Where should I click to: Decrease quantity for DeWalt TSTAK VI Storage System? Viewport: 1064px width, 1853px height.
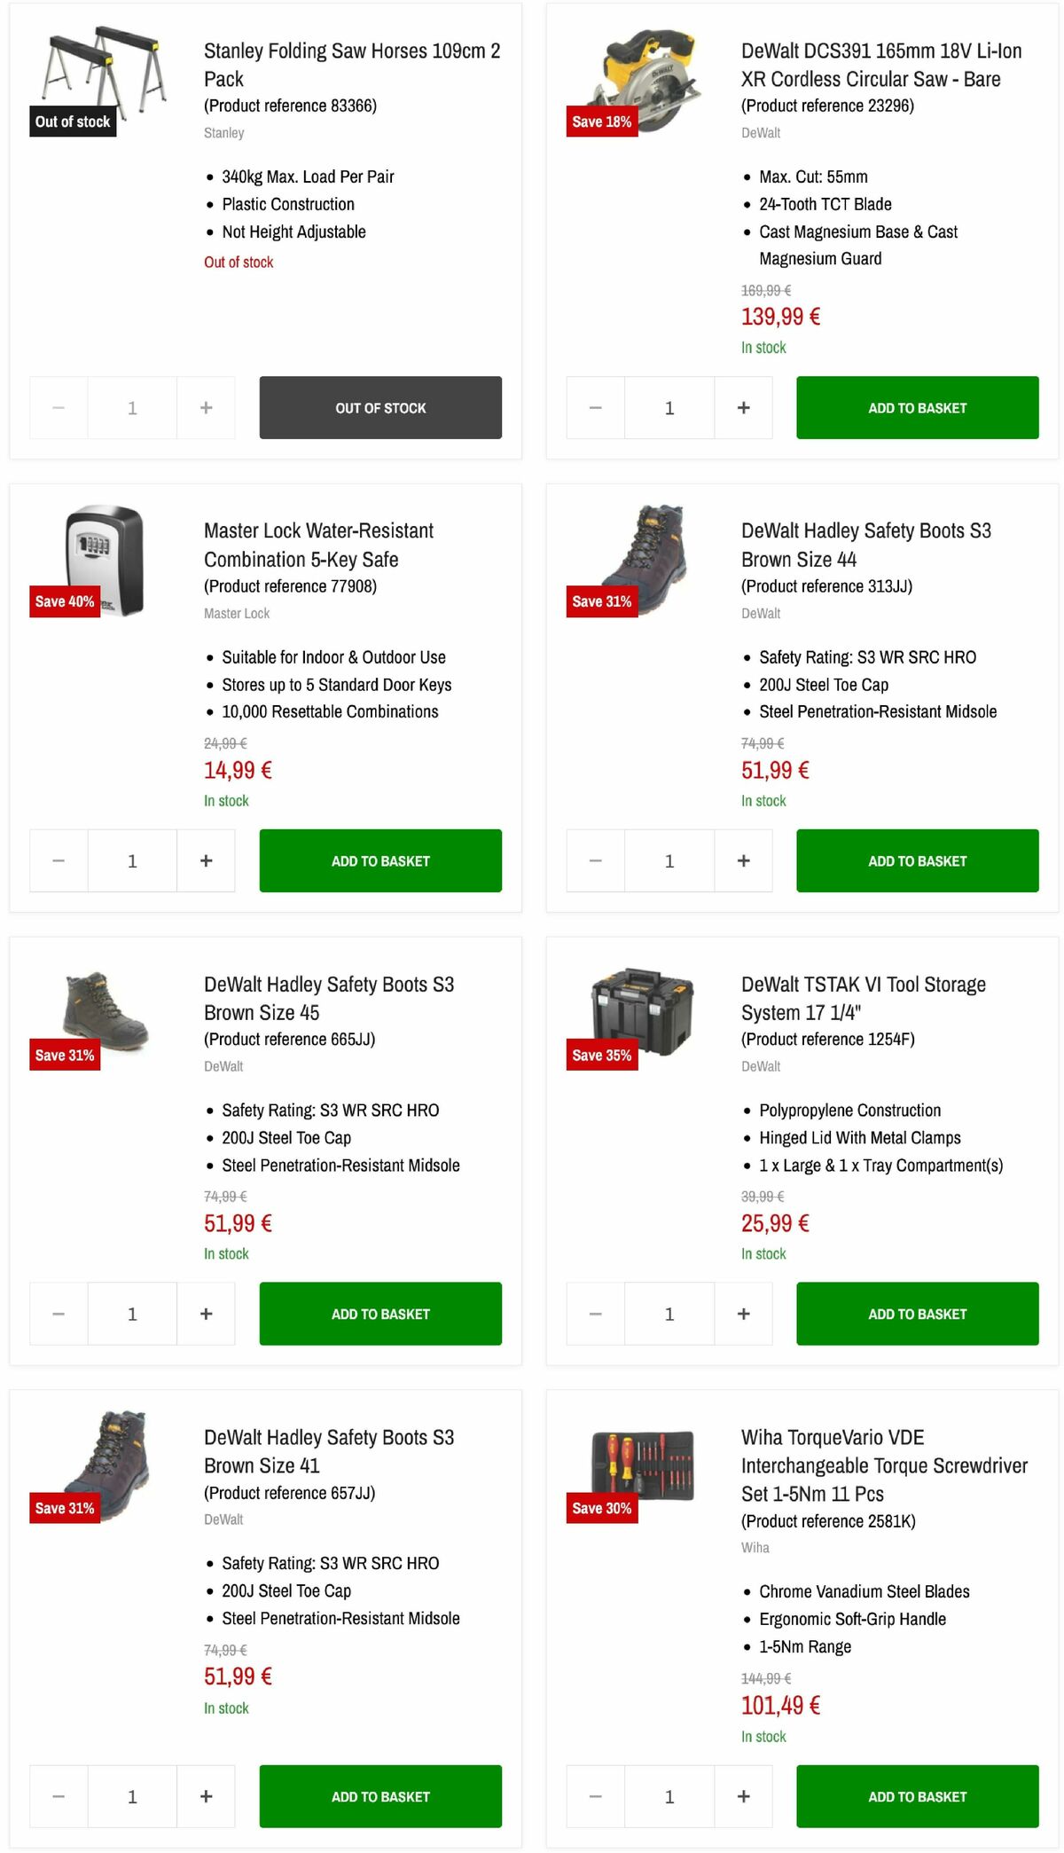[x=595, y=1314]
